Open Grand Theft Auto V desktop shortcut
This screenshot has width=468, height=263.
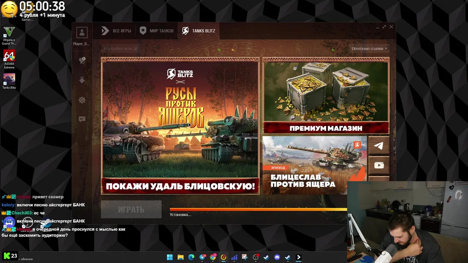[9, 36]
